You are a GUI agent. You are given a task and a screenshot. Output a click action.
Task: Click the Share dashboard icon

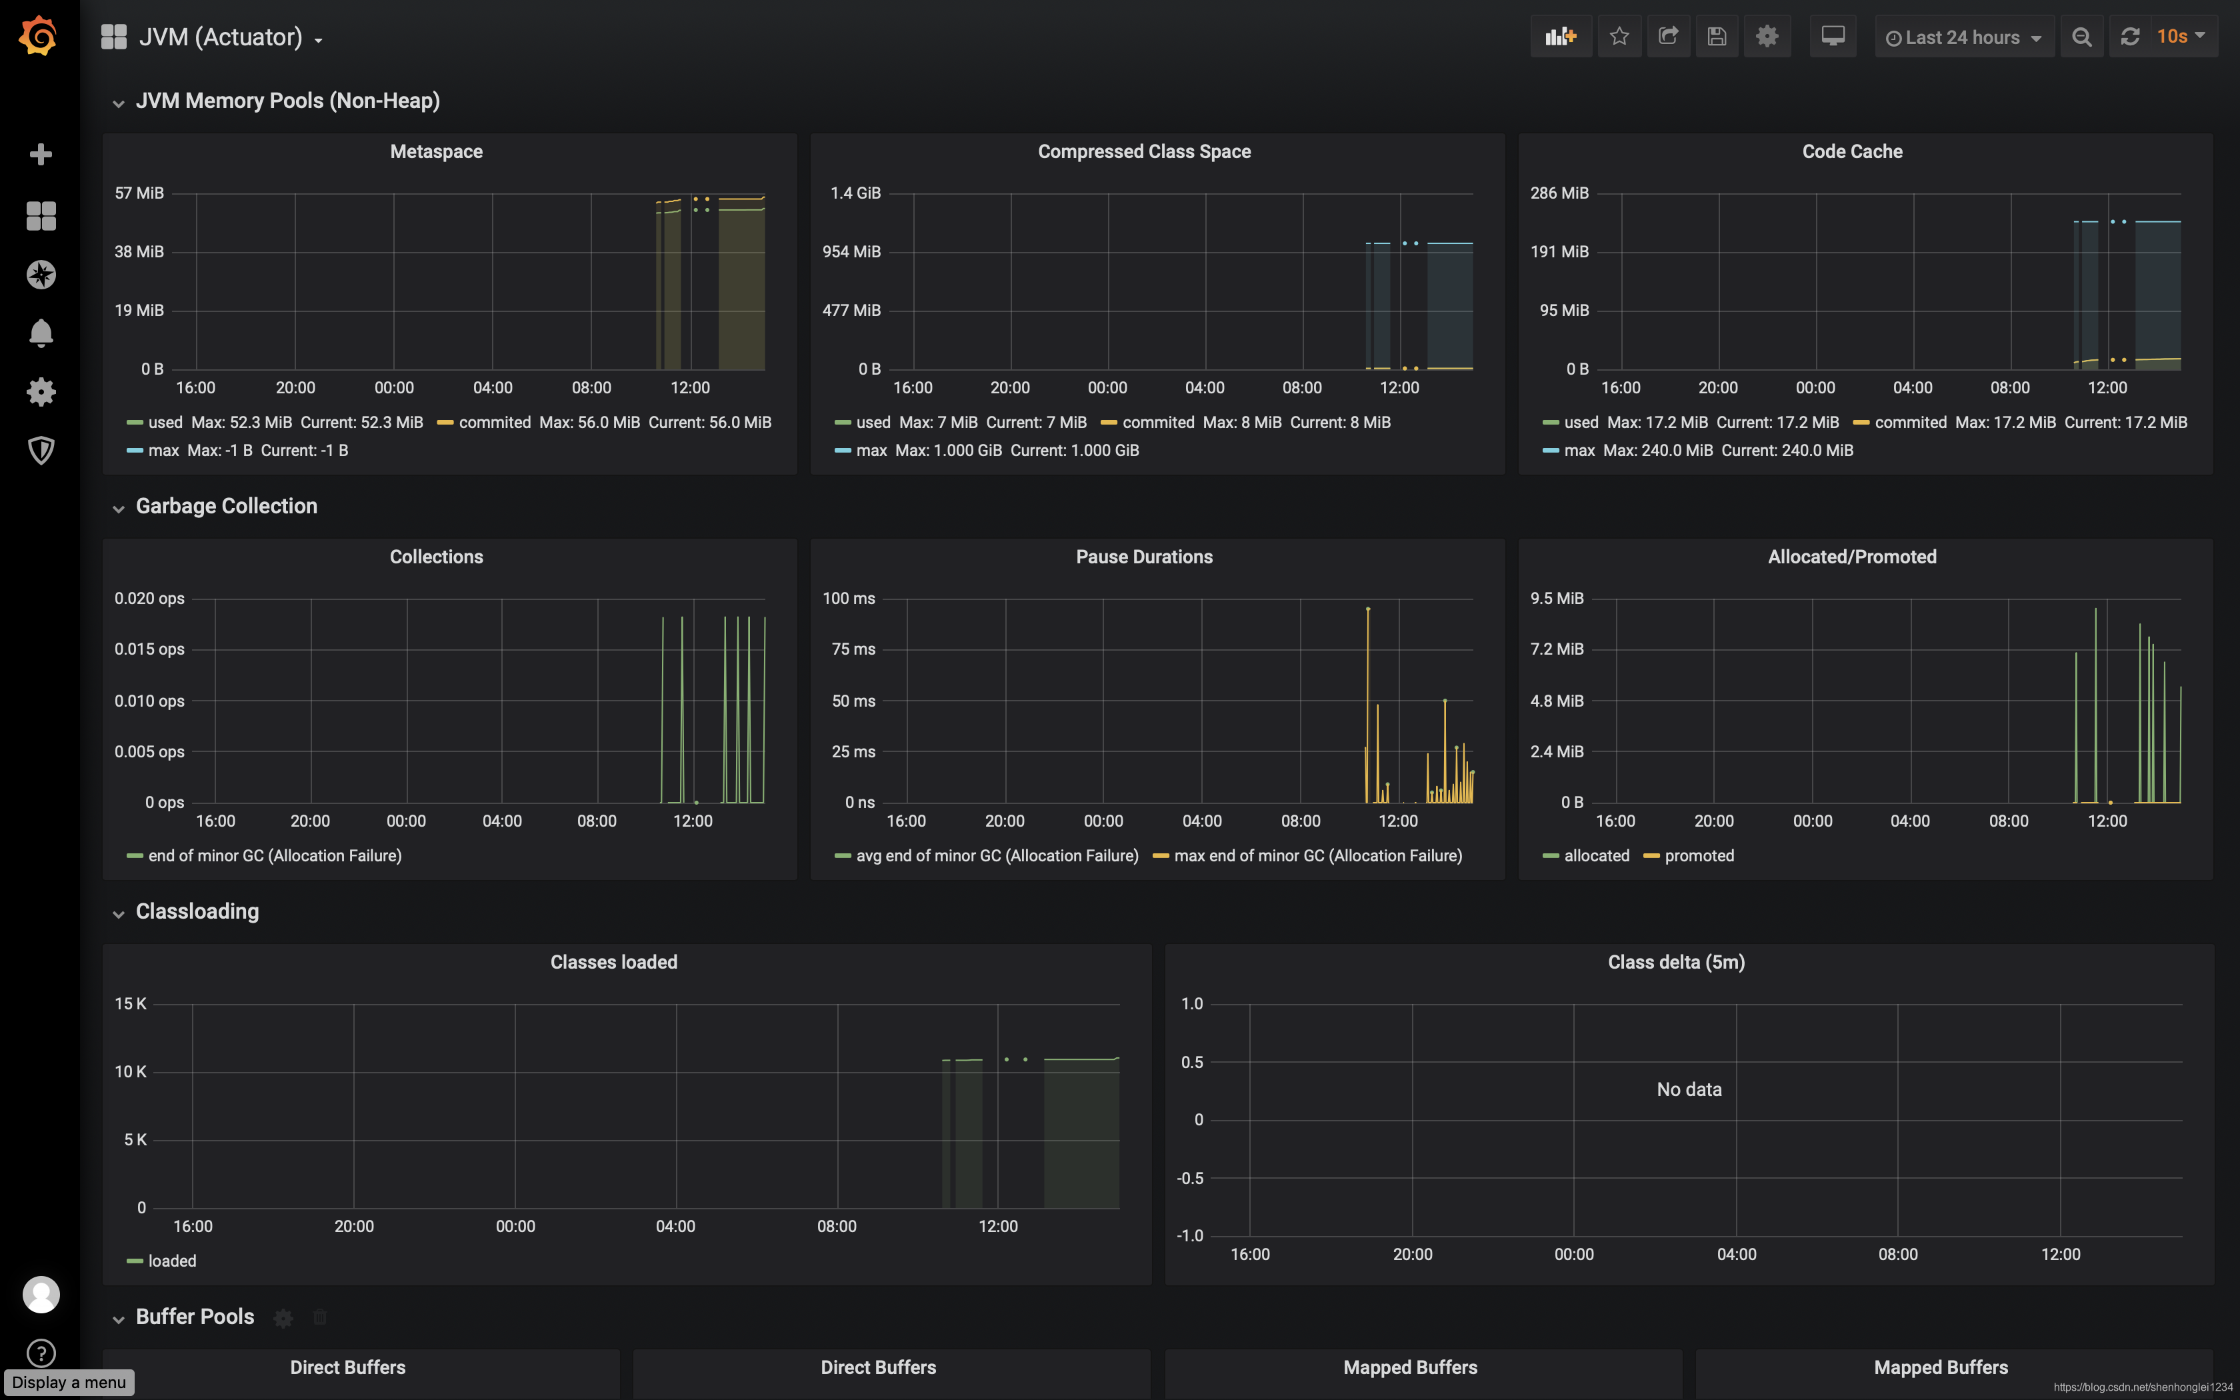pos(1668,37)
